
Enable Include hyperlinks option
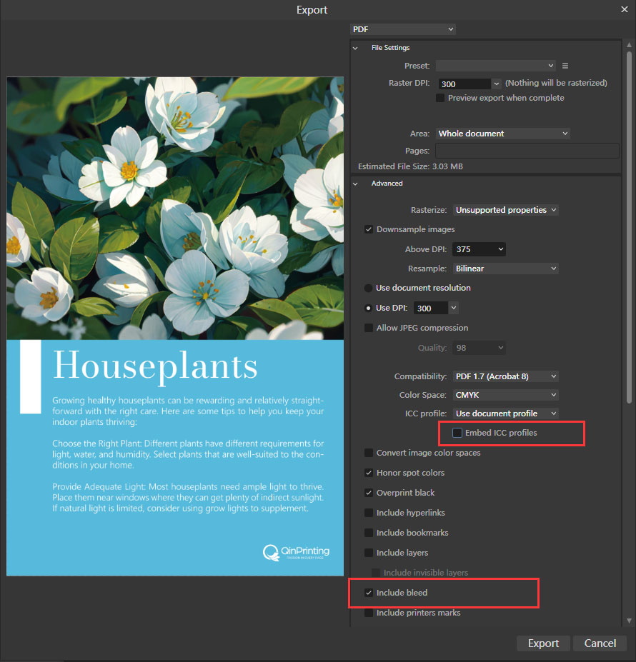pyautogui.click(x=369, y=513)
